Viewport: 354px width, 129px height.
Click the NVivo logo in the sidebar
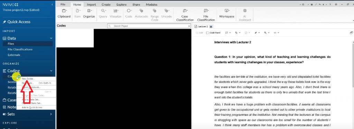11,5
